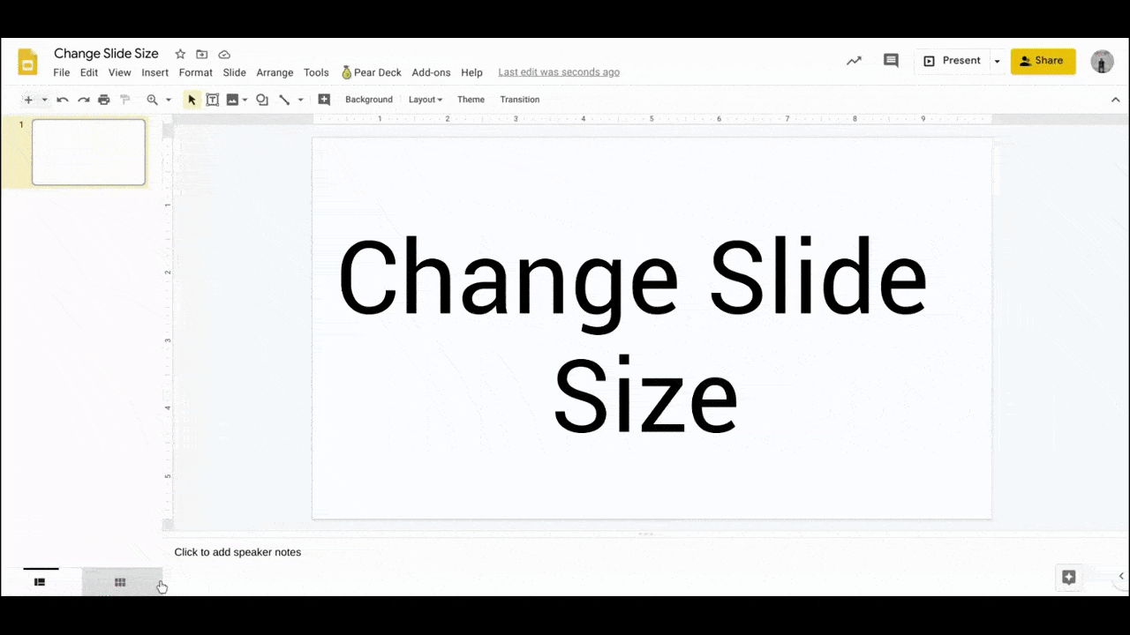Click the Transition button
The image size is (1130, 635).
pos(520,100)
